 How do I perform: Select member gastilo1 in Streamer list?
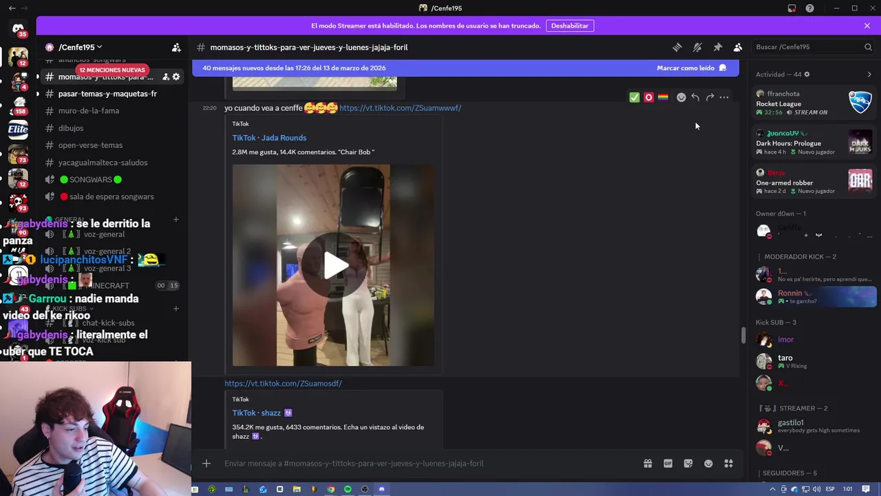(814, 426)
